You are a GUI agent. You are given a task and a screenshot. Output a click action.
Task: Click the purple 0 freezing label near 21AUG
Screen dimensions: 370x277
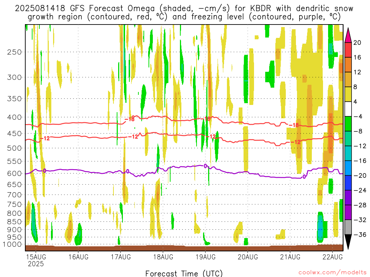coord(304,176)
